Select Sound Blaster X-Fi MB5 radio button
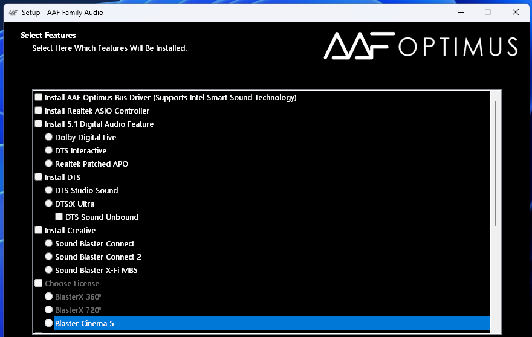The image size is (532, 337). pos(48,270)
